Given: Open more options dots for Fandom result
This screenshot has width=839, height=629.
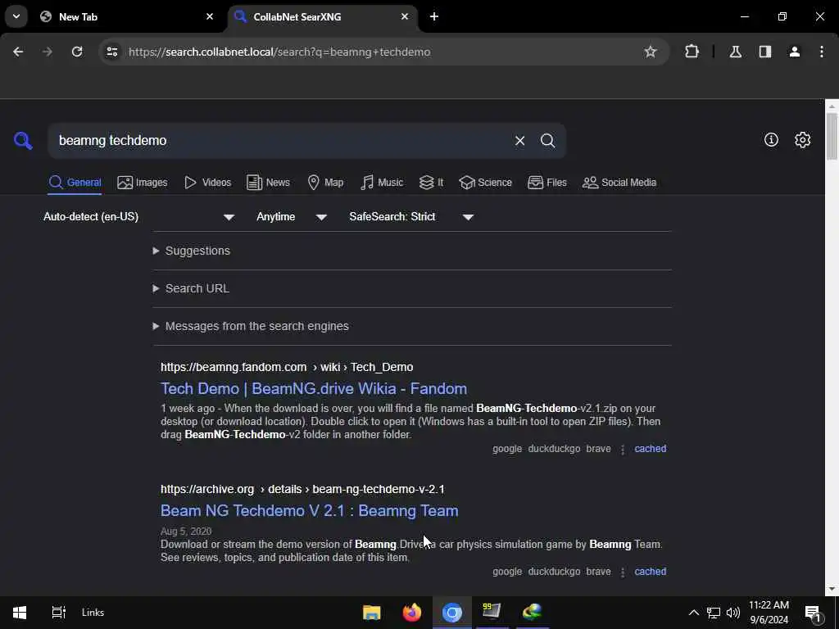Looking at the screenshot, I should [x=623, y=450].
